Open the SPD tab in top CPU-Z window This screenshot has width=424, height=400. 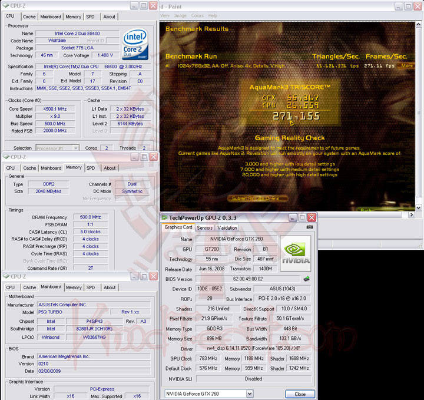(90, 16)
